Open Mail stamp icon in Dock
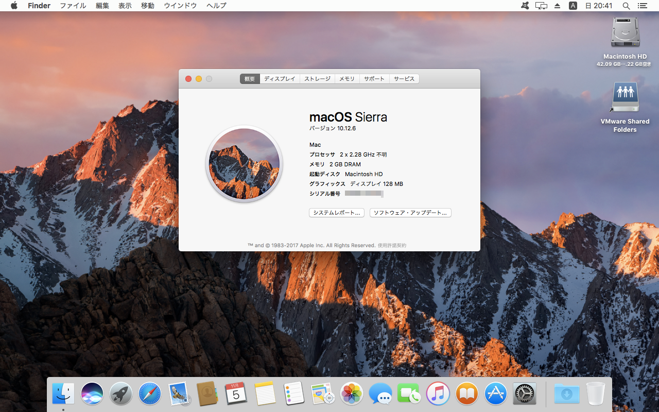This screenshot has width=659, height=412. (179, 394)
